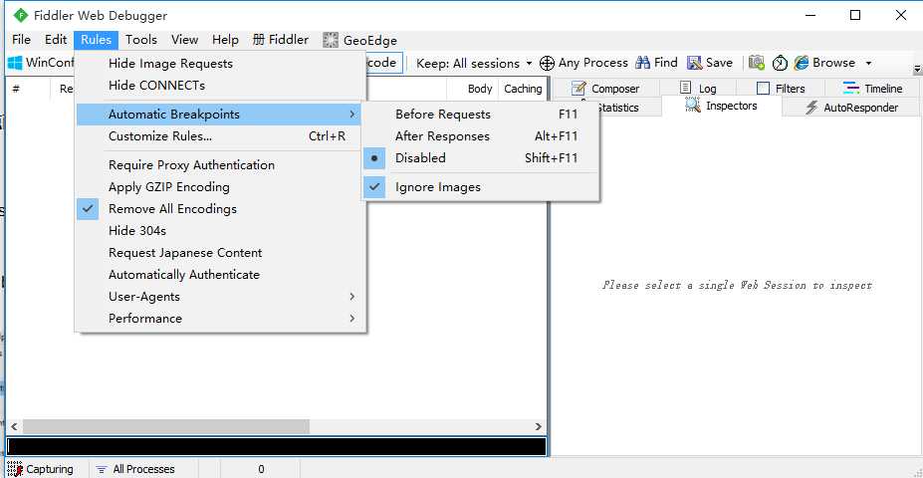The width and height of the screenshot is (923, 478).
Task: Open the Help menu
Action: tap(225, 40)
